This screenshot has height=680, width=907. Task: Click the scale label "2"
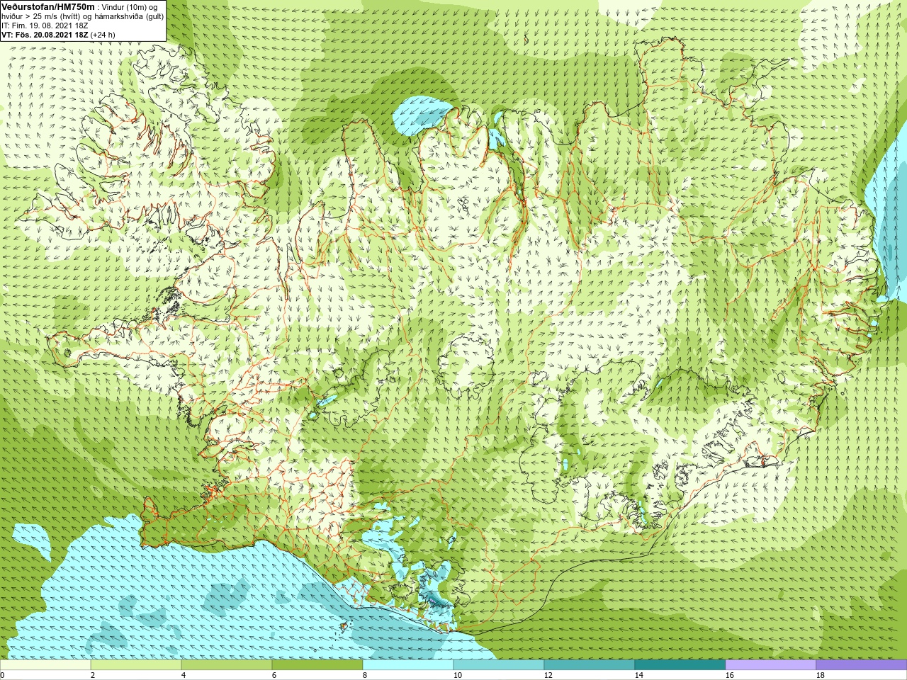[93, 675]
